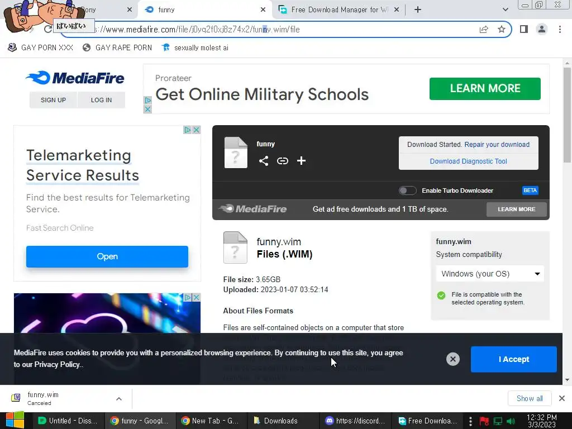
Task: Click the Telemarketing Service Results headline
Action: pyautogui.click(x=83, y=165)
